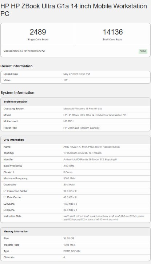151x264 pixels.
Task: Click the memory Channels value 4
Action: [x=64, y=257]
